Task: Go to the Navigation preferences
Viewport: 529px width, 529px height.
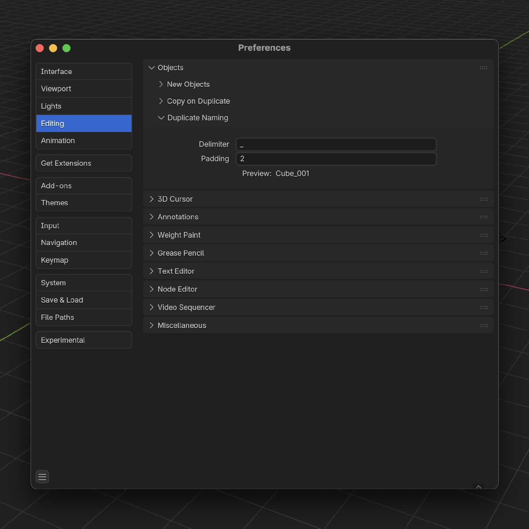Action: (84, 243)
